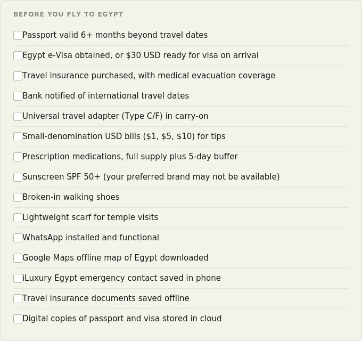Tick the Egypt e-Visa obtained checkbox
The width and height of the screenshot is (362, 341).
tap(18, 55)
